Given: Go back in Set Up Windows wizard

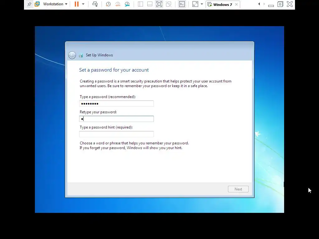Looking at the screenshot, I should pyautogui.click(x=72, y=55).
